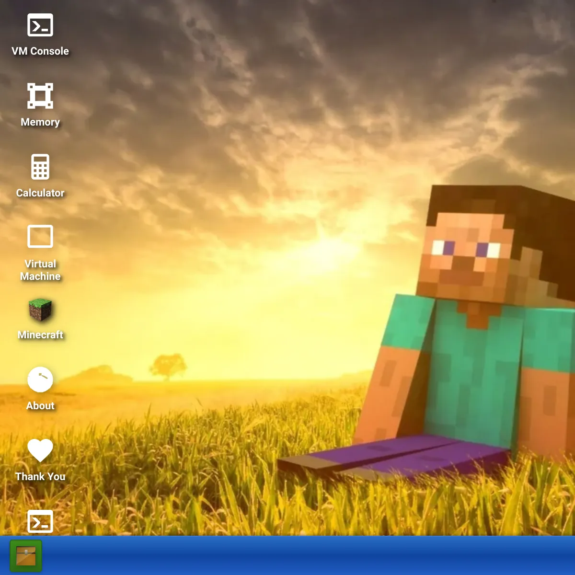The width and height of the screenshot is (575, 575).
Task: Click the Memory chip icon
Action: pos(40,96)
